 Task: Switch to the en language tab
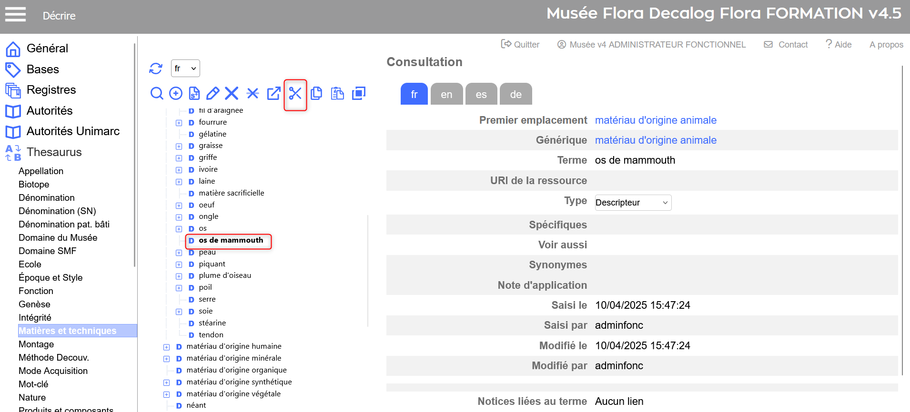446,94
